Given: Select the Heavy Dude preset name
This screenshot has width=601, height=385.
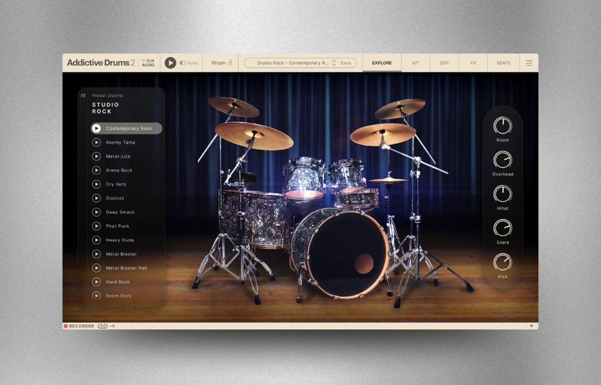Looking at the screenshot, I should coord(120,240).
